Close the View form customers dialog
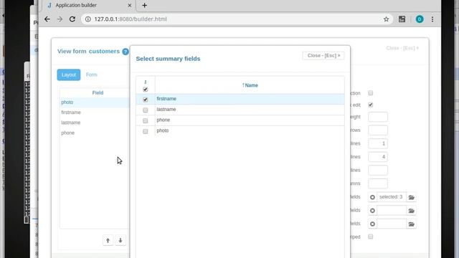459x258 pixels. pos(402,48)
